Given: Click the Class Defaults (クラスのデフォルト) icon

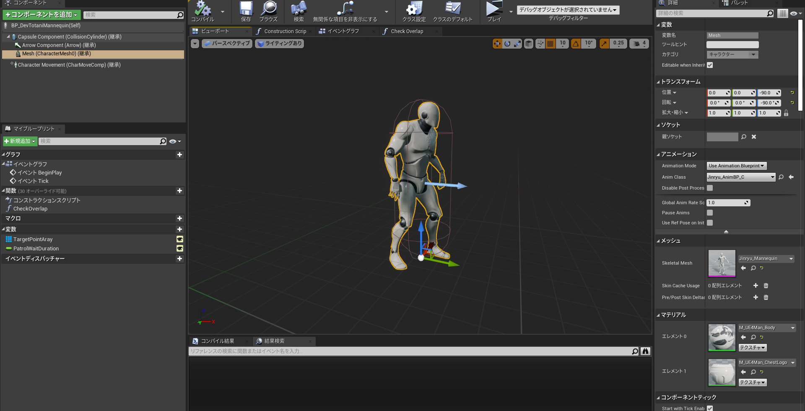Looking at the screenshot, I should click(452, 11).
